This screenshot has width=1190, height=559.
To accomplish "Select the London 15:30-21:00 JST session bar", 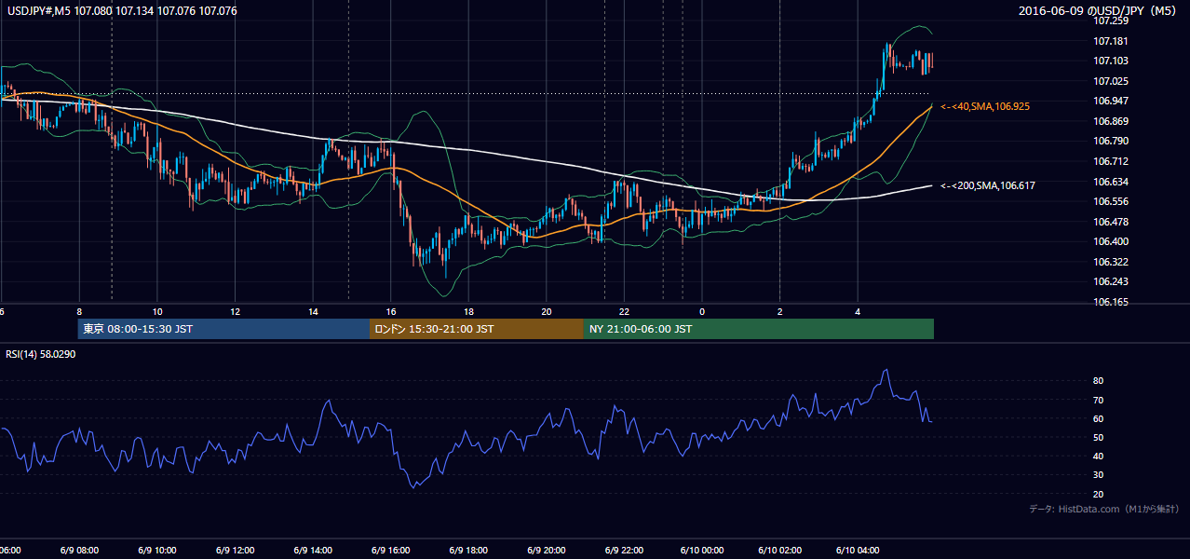I will (477, 329).
